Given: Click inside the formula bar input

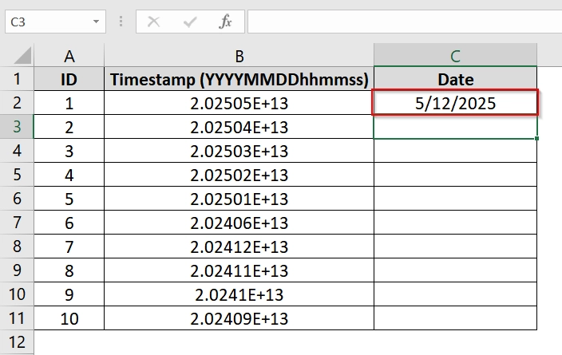Looking at the screenshot, I should 405,22.
